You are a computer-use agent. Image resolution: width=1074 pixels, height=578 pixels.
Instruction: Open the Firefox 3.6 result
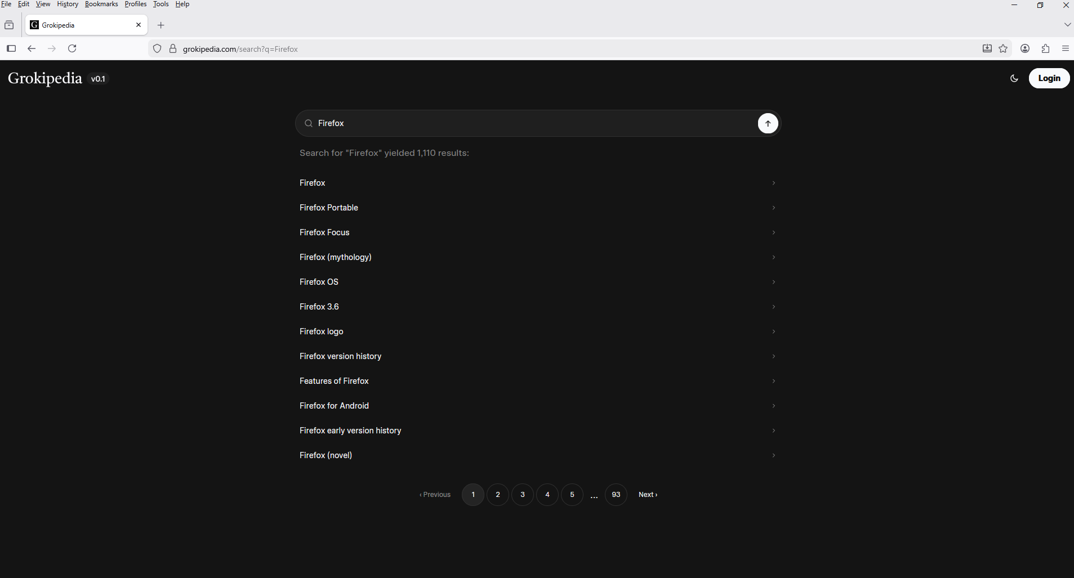(538, 307)
